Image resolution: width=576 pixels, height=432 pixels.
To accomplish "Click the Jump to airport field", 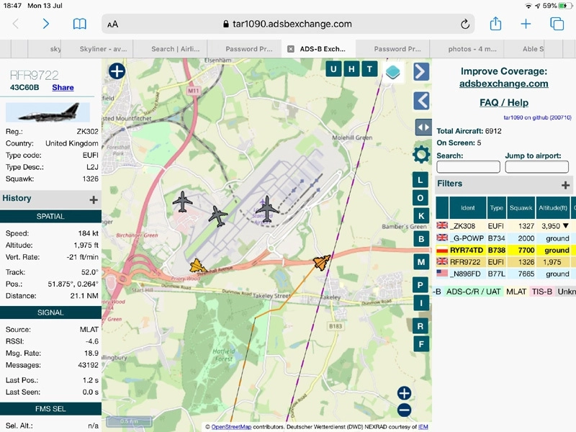I will click(536, 167).
